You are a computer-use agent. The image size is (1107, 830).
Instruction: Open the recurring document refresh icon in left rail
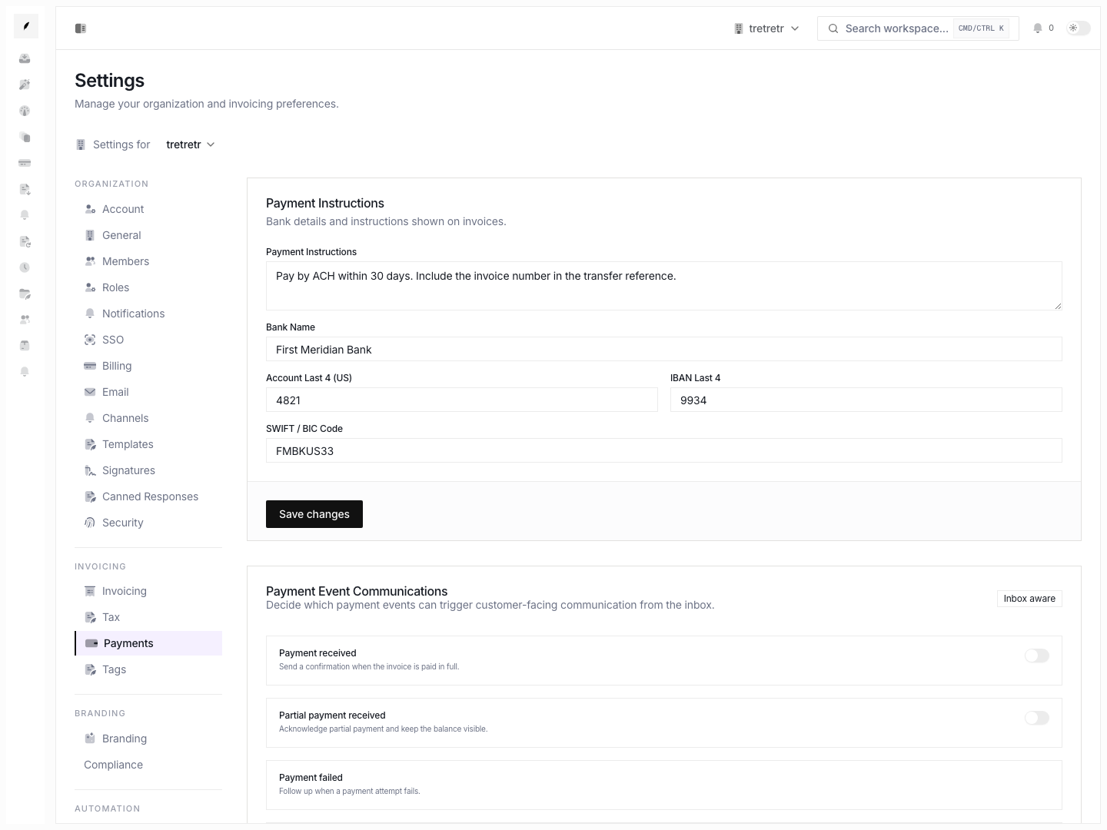pos(25,241)
